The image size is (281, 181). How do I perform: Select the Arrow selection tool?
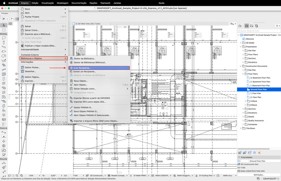[x=4, y=25]
